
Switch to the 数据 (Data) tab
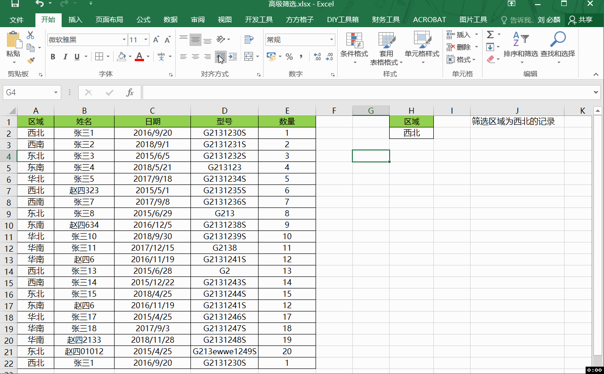pos(171,20)
